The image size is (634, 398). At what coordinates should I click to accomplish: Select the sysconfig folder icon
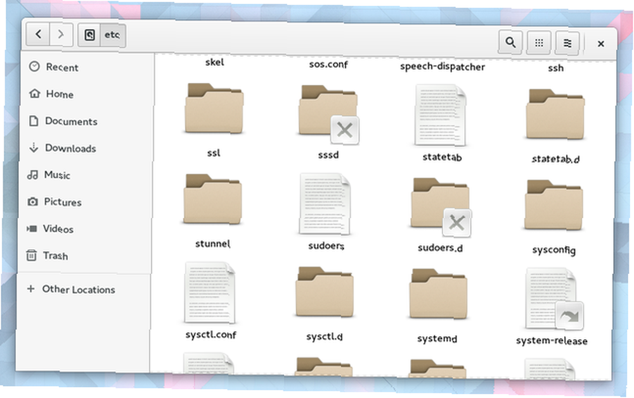[x=553, y=205]
